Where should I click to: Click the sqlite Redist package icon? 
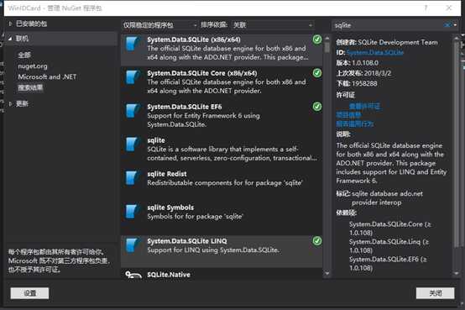133,178
